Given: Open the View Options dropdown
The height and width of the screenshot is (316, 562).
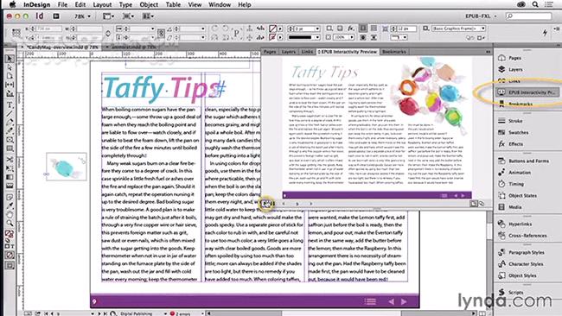Looking at the screenshot, I should tap(108, 16).
